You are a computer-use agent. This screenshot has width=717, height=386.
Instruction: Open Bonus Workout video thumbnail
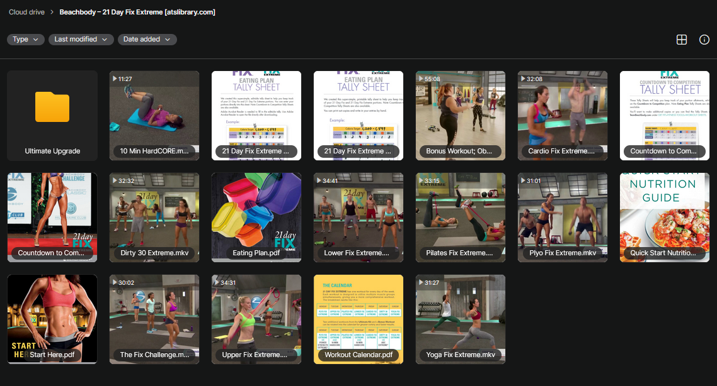click(x=461, y=116)
